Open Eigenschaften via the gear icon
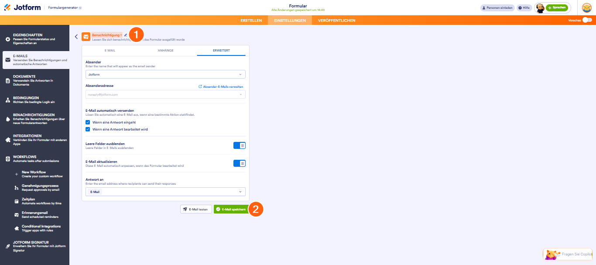This screenshot has width=596, height=265. (7, 39)
